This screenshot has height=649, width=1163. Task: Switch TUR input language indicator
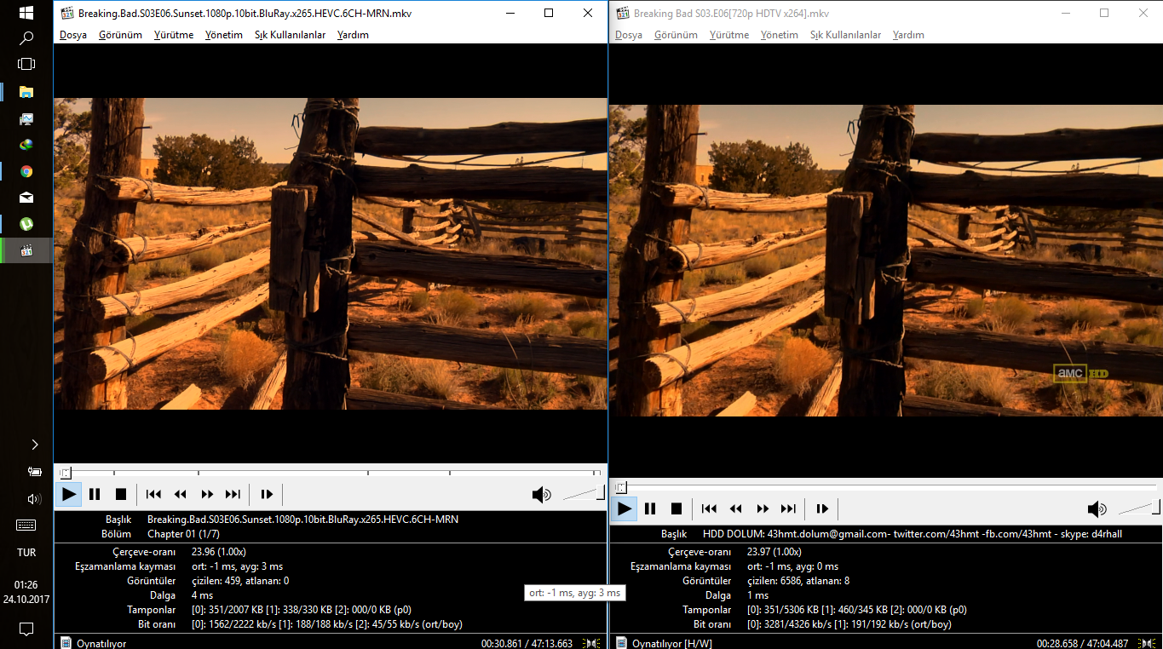click(x=26, y=553)
